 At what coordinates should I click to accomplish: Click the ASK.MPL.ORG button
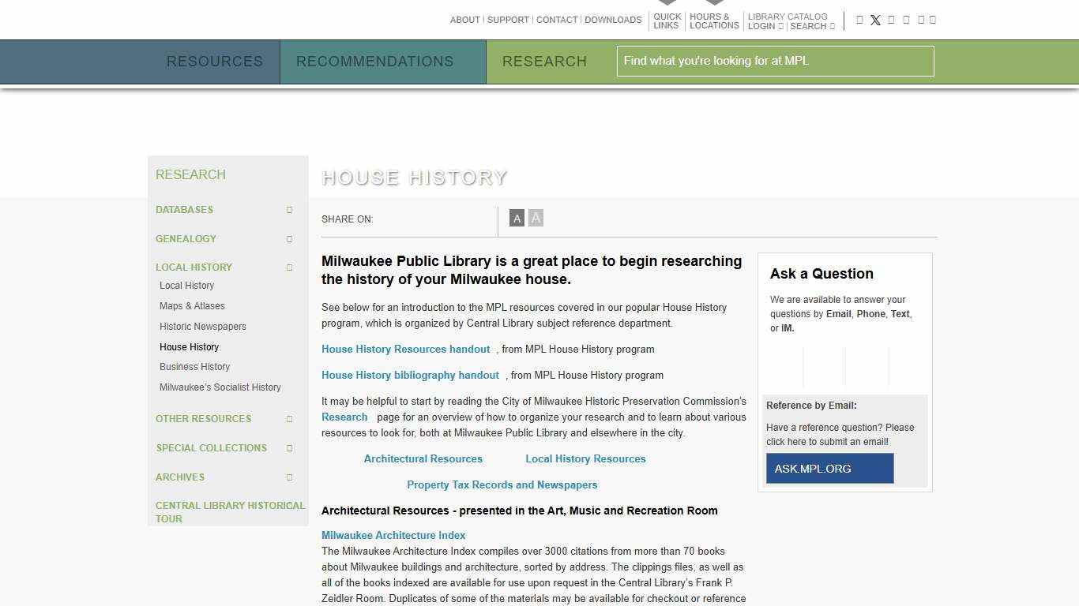click(829, 469)
